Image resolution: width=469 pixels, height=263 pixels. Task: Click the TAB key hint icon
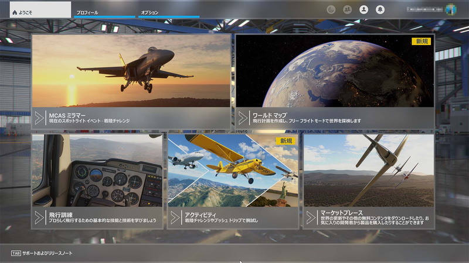click(16, 253)
